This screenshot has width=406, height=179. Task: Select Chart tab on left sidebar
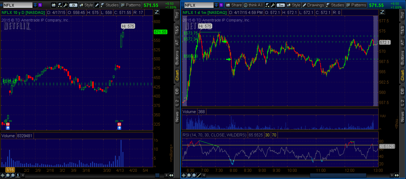pos(177,75)
